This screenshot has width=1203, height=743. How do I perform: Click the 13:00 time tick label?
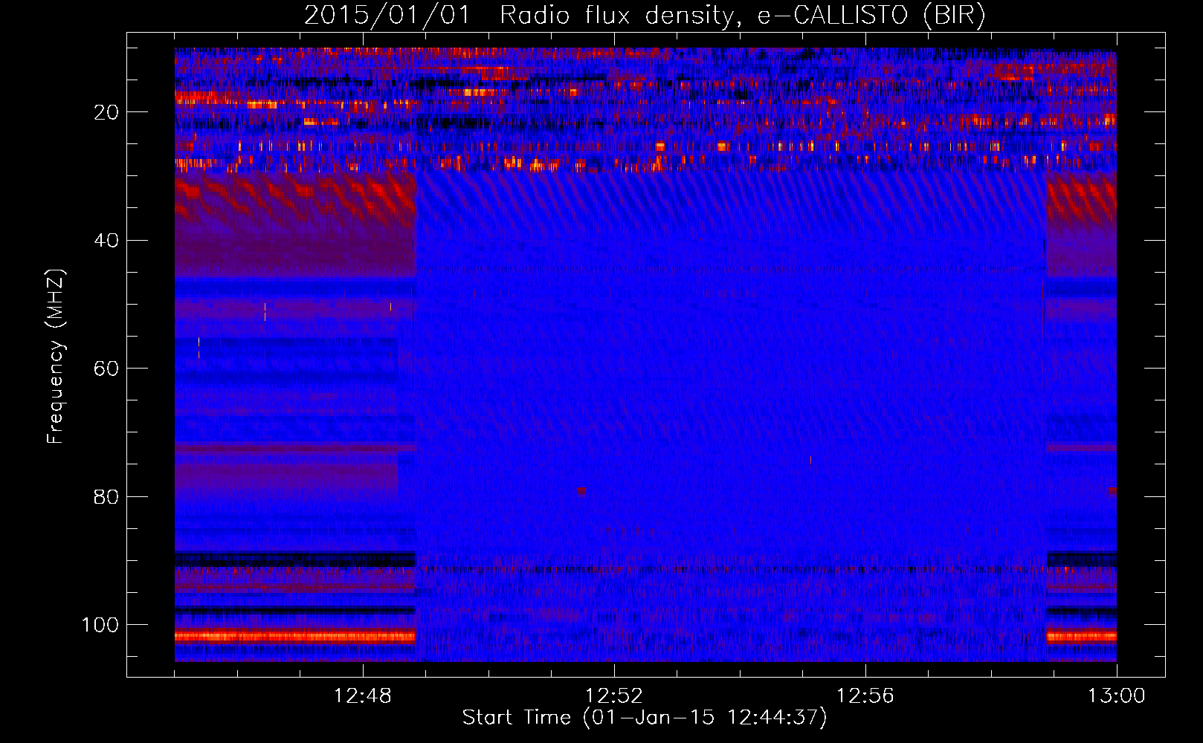click(1116, 696)
